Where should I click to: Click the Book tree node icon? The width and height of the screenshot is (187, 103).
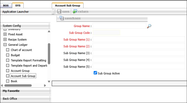[x=8, y=81]
